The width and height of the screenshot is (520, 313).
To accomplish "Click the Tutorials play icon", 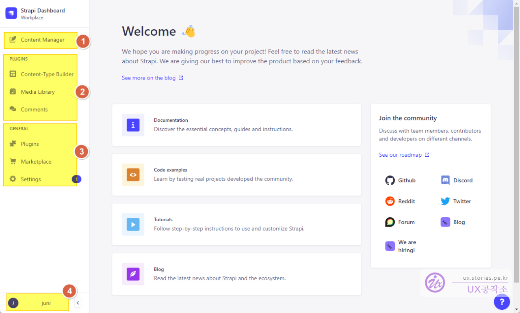I will (133, 224).
